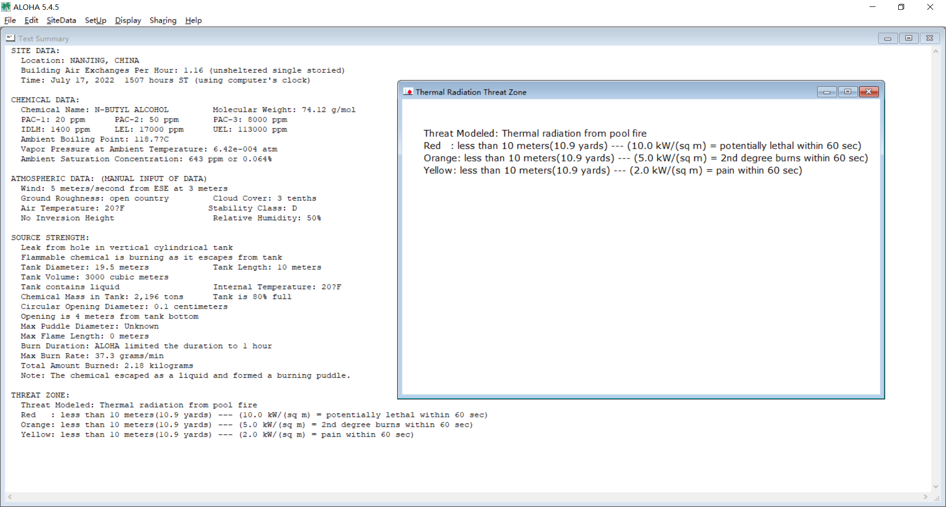This screenshot has width=946, height=507.
Task: Click 'Max Burn Rate: 37.3 grams/min' line
Action: pos(92,356)
